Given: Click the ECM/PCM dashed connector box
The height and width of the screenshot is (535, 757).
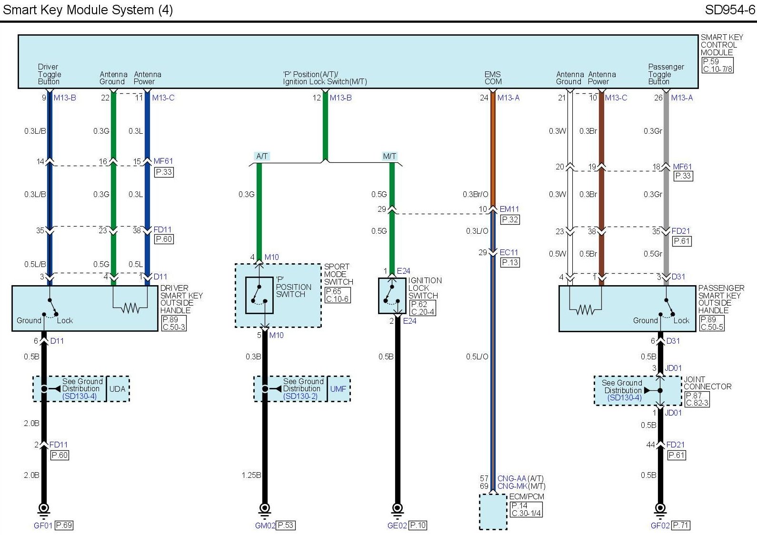Looking at the screenshot, I should [x=493, y=512].
